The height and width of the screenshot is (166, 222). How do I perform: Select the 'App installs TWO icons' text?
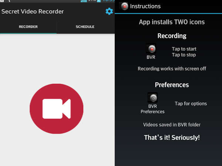[x=172, y=22]
